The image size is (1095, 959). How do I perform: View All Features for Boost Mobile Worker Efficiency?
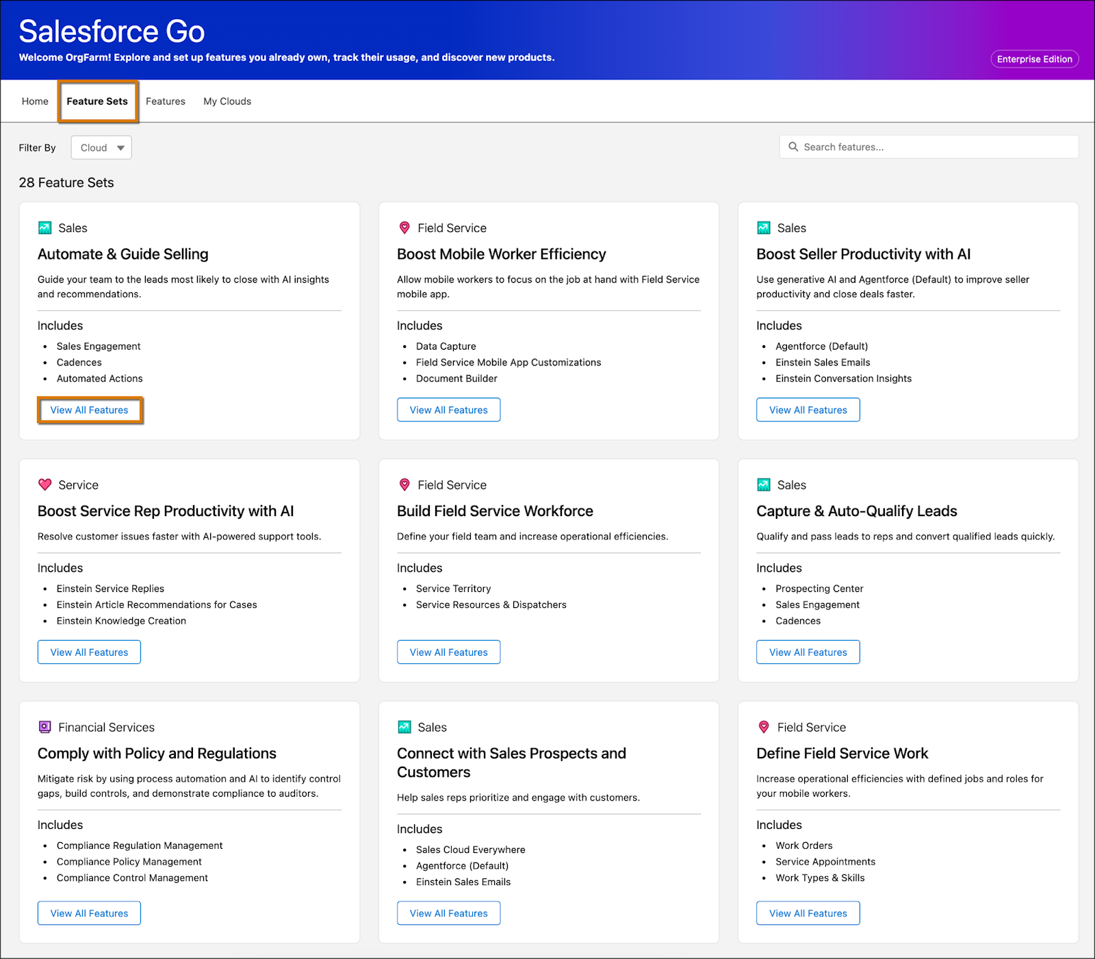pos(449,410)
